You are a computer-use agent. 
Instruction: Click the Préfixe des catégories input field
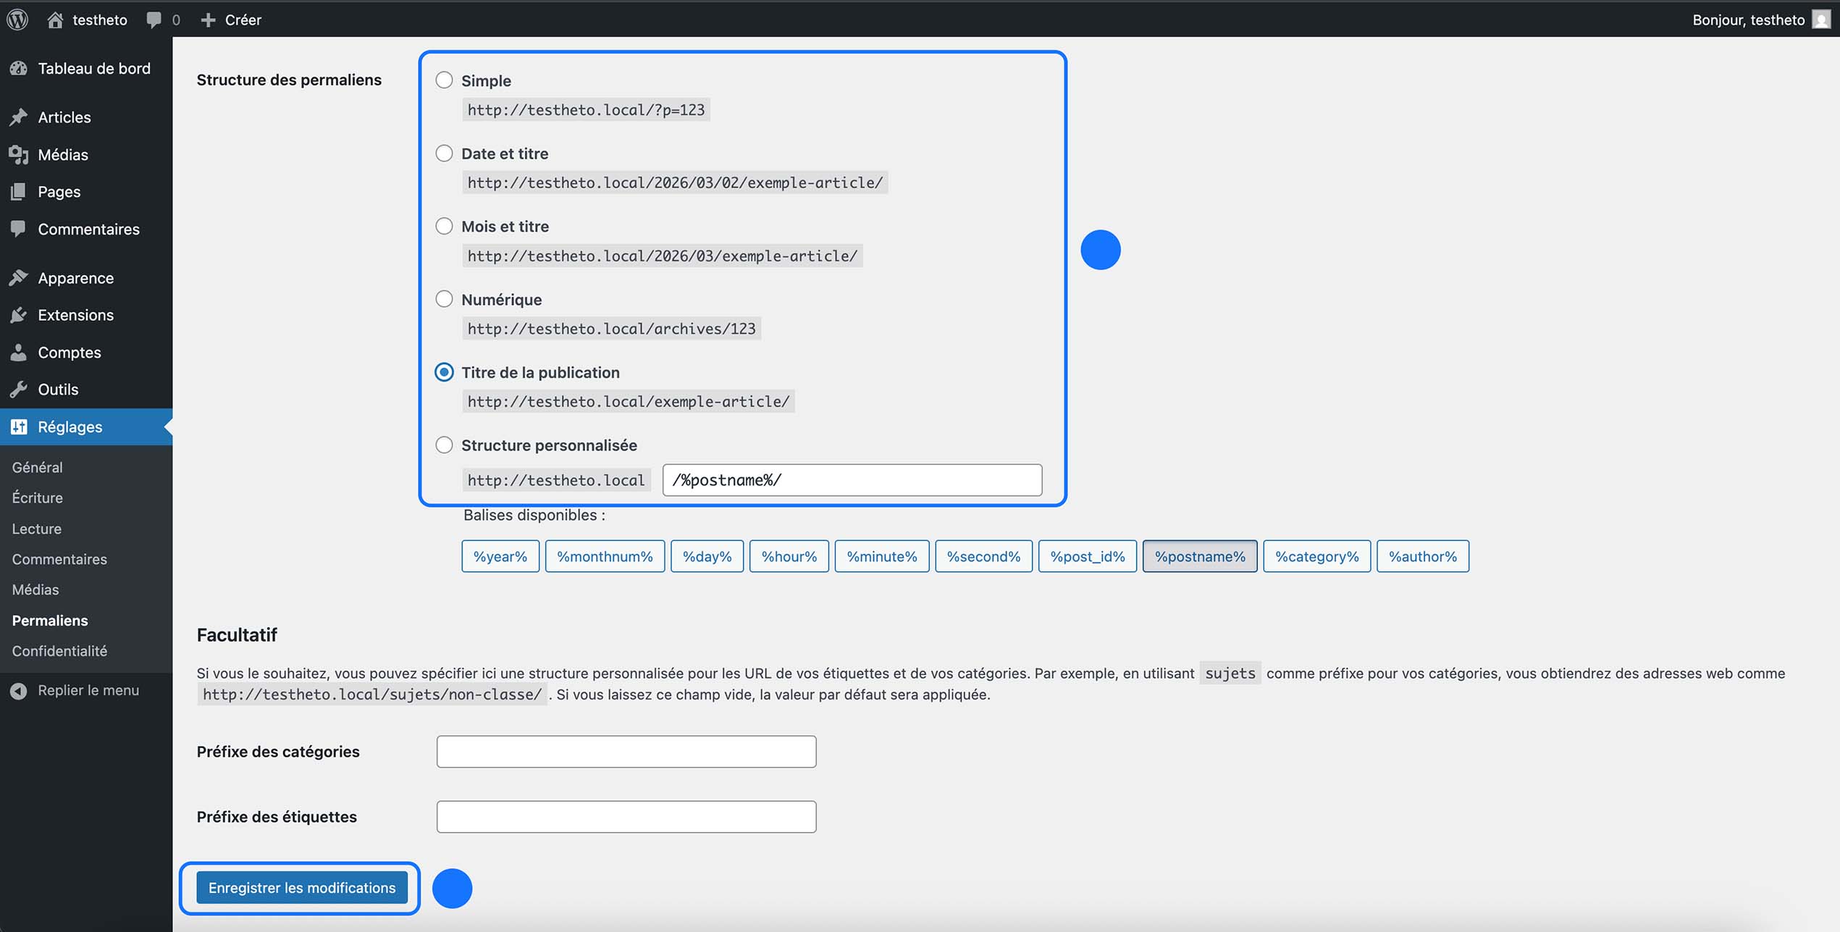coord(626,751)
